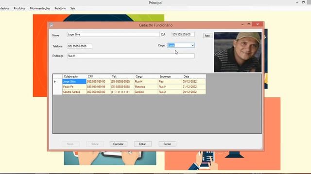Open the Produtos menu
The width and height of the screenshot is (311, 174).
click(x=19, y=8)
